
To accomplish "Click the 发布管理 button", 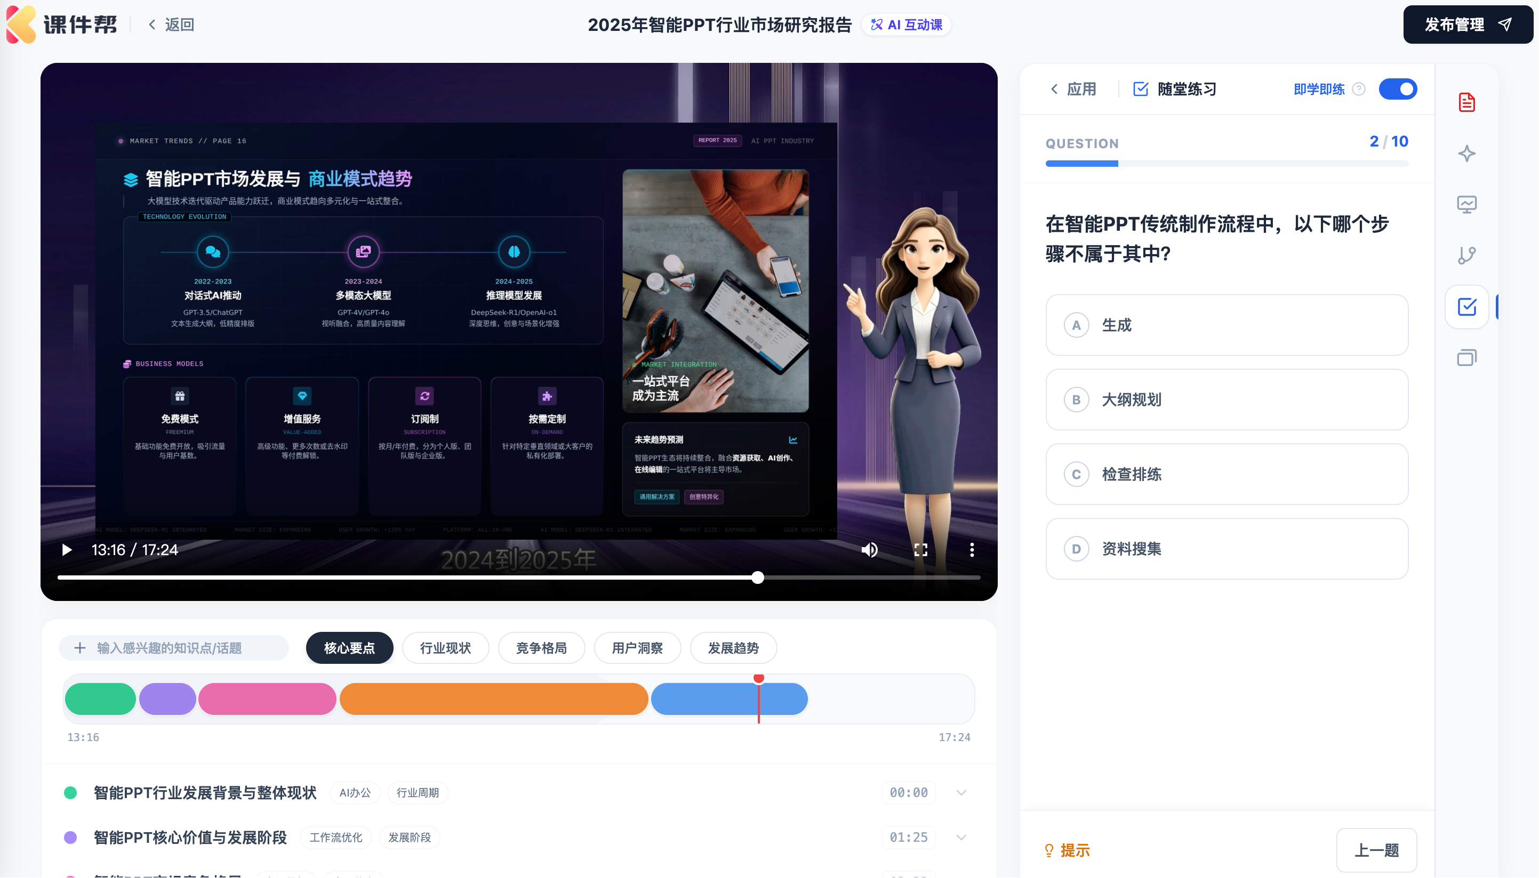I will click(1467, 25).
